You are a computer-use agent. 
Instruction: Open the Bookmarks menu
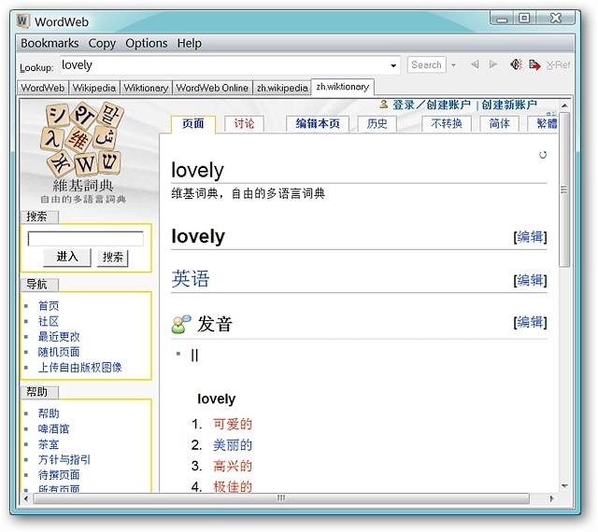click(x=50, y=43)
